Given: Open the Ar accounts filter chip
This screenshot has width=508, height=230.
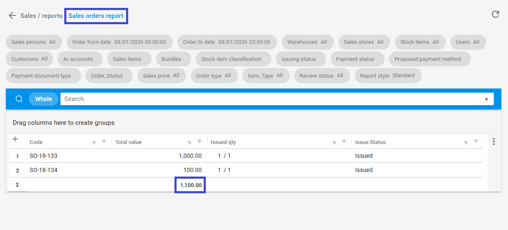Looking at the screenshot, I should click(80, 59).
